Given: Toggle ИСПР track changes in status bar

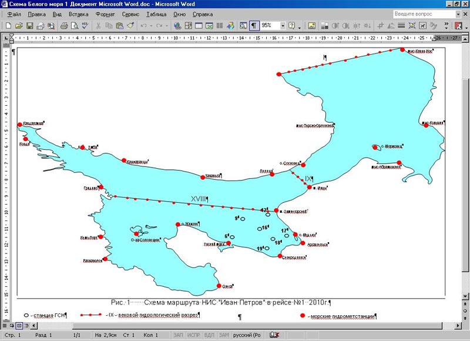Looking at the screenshot, I should [x=193, y=335].
